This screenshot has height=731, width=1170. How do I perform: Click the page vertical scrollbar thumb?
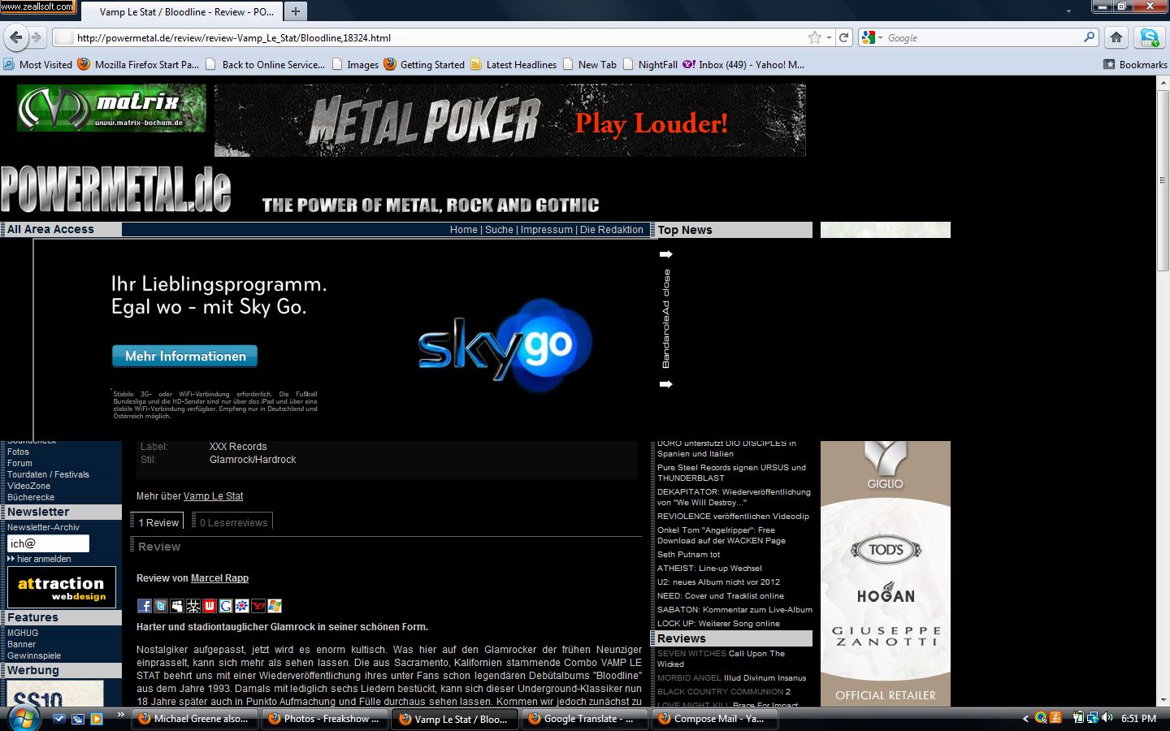(1163, 180)
